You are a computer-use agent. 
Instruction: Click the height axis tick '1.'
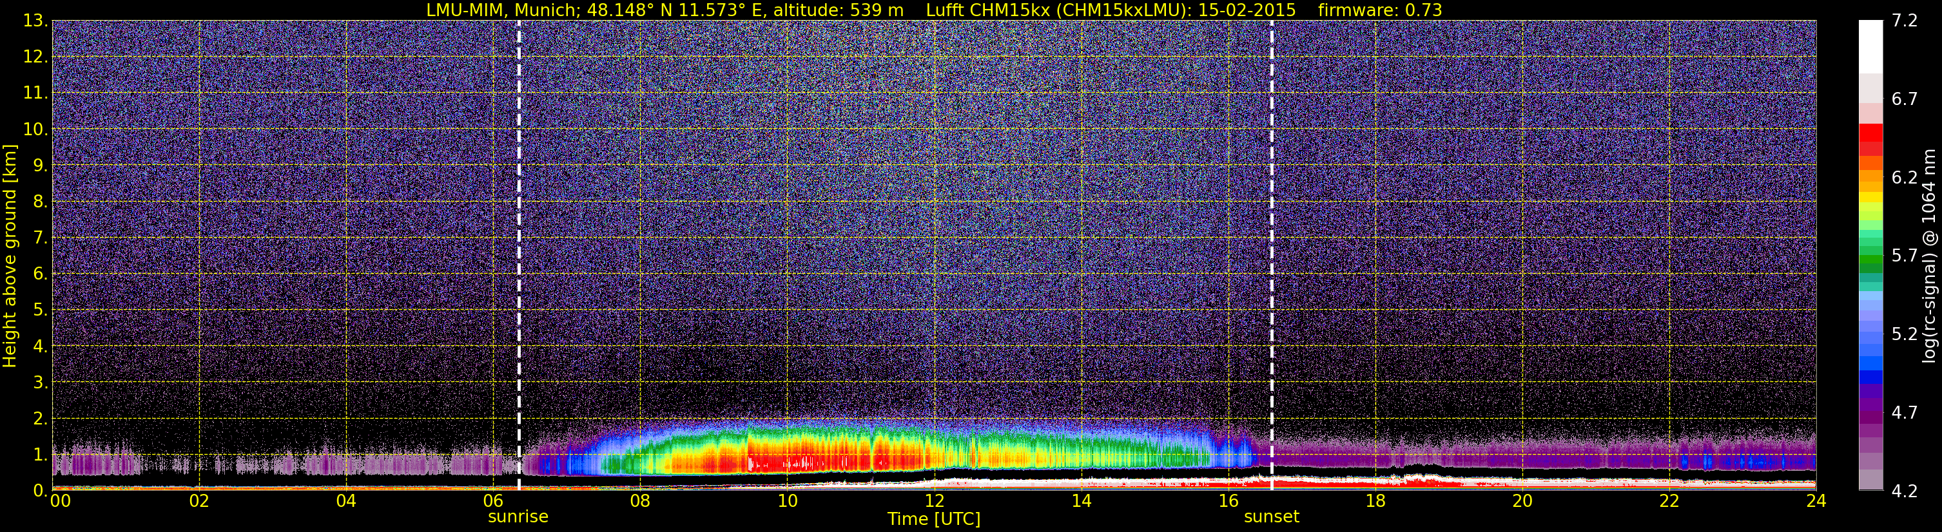40,454
